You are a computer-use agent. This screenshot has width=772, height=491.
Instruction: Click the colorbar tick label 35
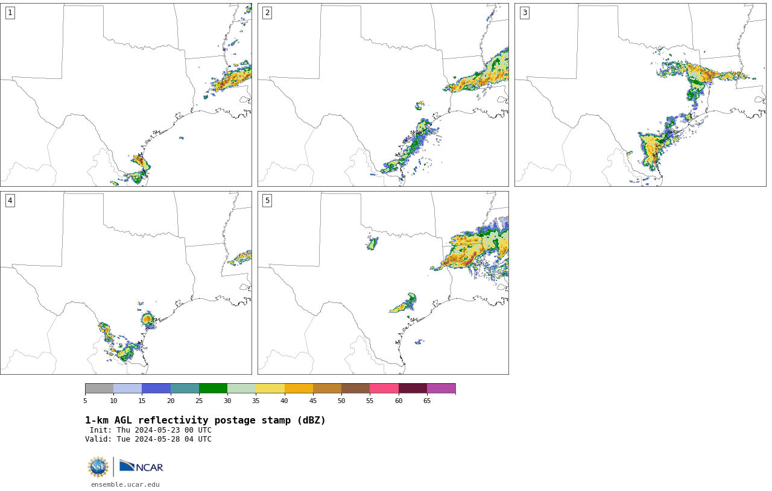(256, 401)
